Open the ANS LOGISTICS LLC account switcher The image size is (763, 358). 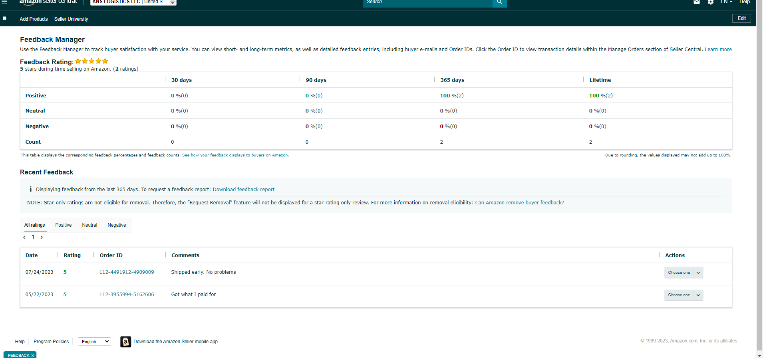(133, 2)
